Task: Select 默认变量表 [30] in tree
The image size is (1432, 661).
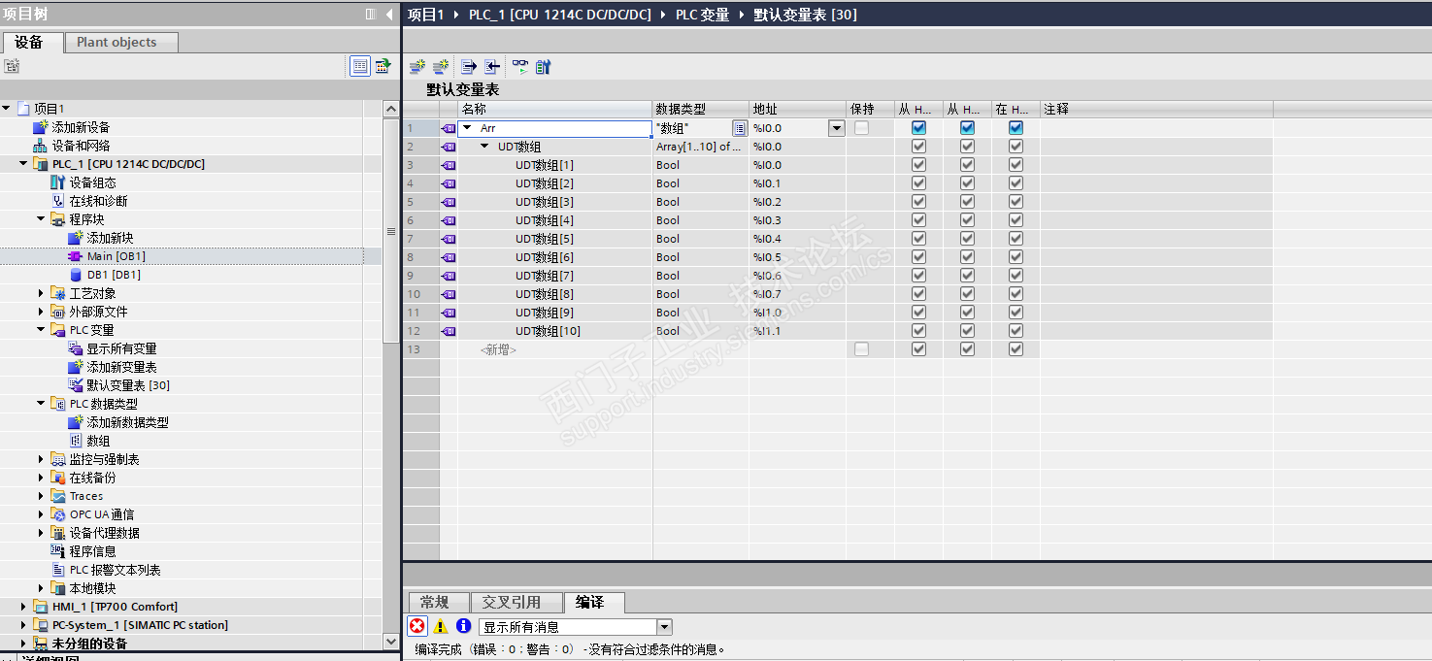Action: pyautogui.click(x=128, y=385)
